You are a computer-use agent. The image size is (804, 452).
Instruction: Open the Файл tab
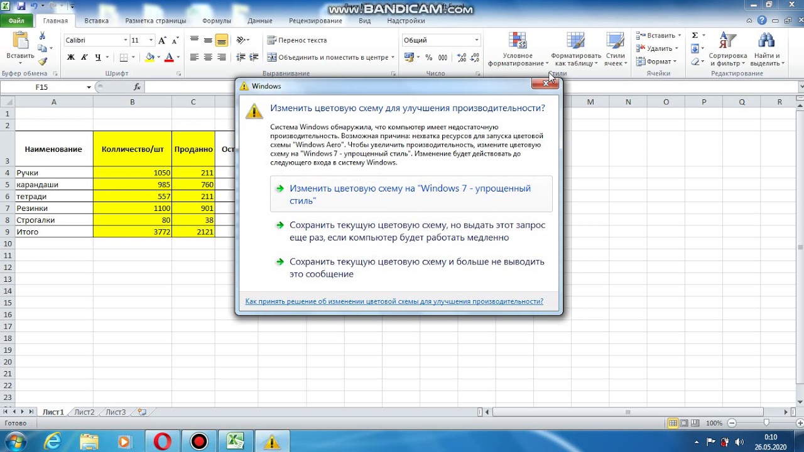coord(16,21)
